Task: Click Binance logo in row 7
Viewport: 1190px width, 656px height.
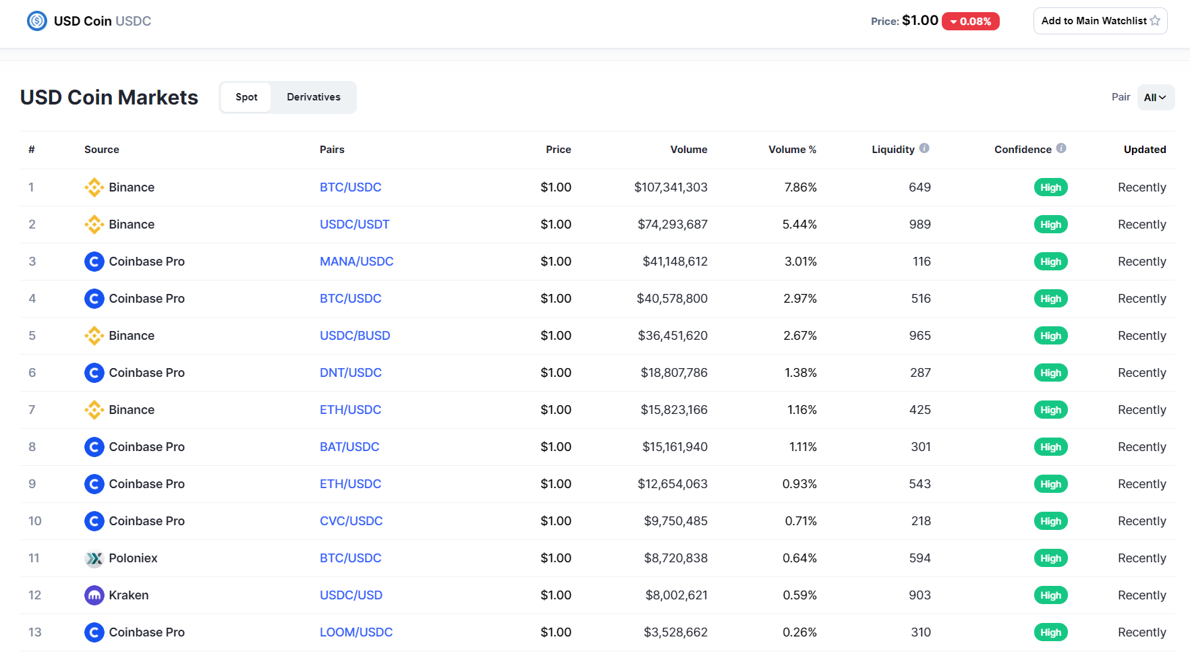Action: (x=94, y=410)
